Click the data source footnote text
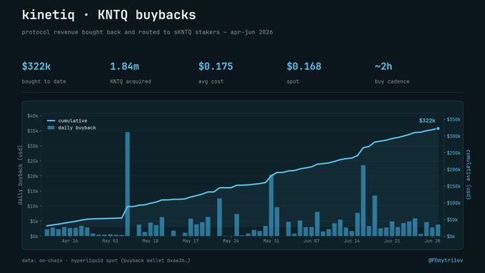 point(106,261)
